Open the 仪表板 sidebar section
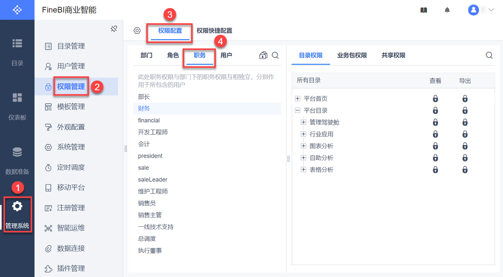Image resolution: width=503 pixels, height=277 pixels. click(x=17, y=105)
